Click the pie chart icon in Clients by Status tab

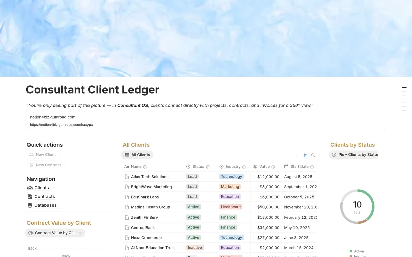pos(334,155)
